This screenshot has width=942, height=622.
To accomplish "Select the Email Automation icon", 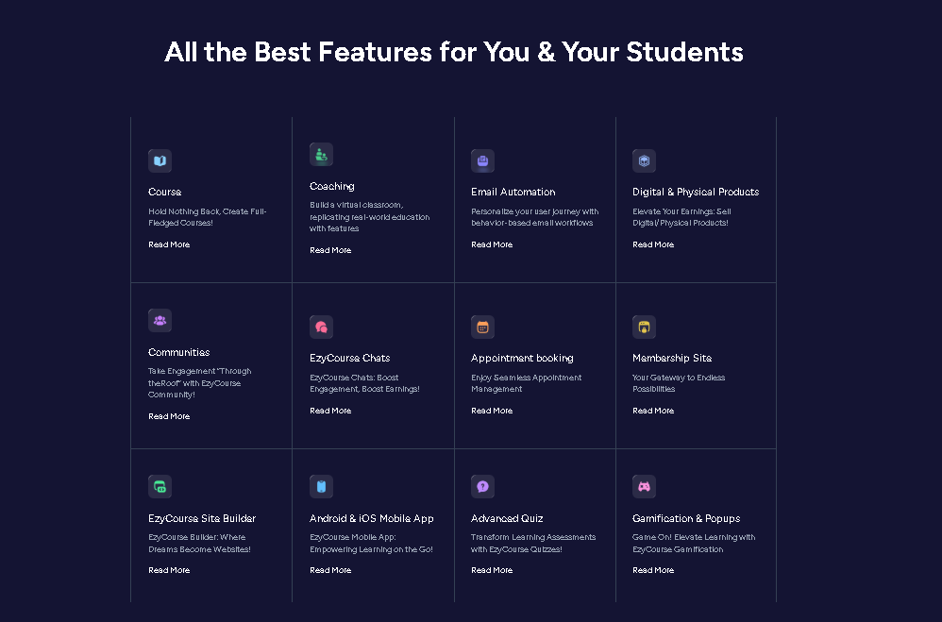I will [482, 160].
